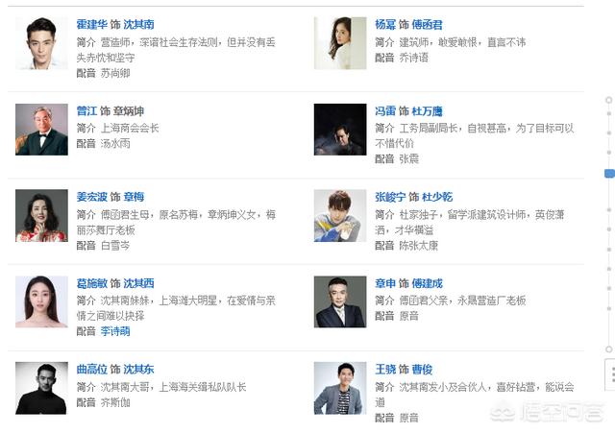Click the top circle of the side navigation
Viewport: 615px width, 433px height.
tap(608, 100)
